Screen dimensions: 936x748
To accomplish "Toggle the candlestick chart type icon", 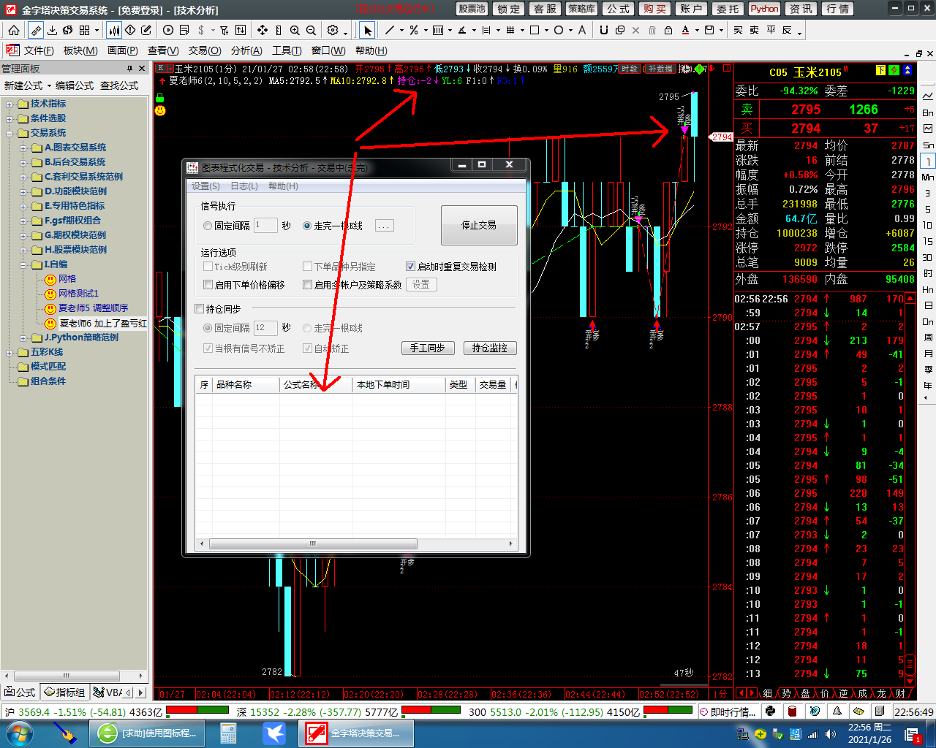I will click(x=114, y=30).
